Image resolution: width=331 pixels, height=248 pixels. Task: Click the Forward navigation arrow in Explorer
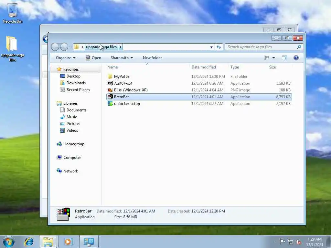[x=64, y=47]
